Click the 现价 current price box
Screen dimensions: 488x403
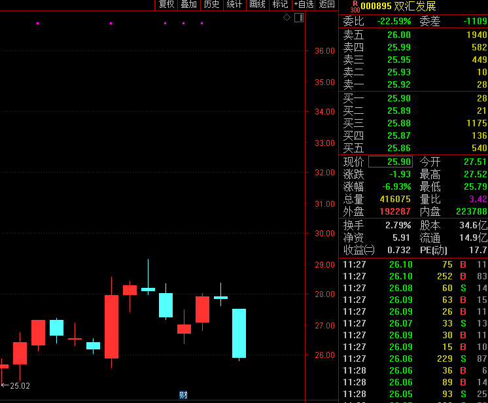click(x=391, y=162)
